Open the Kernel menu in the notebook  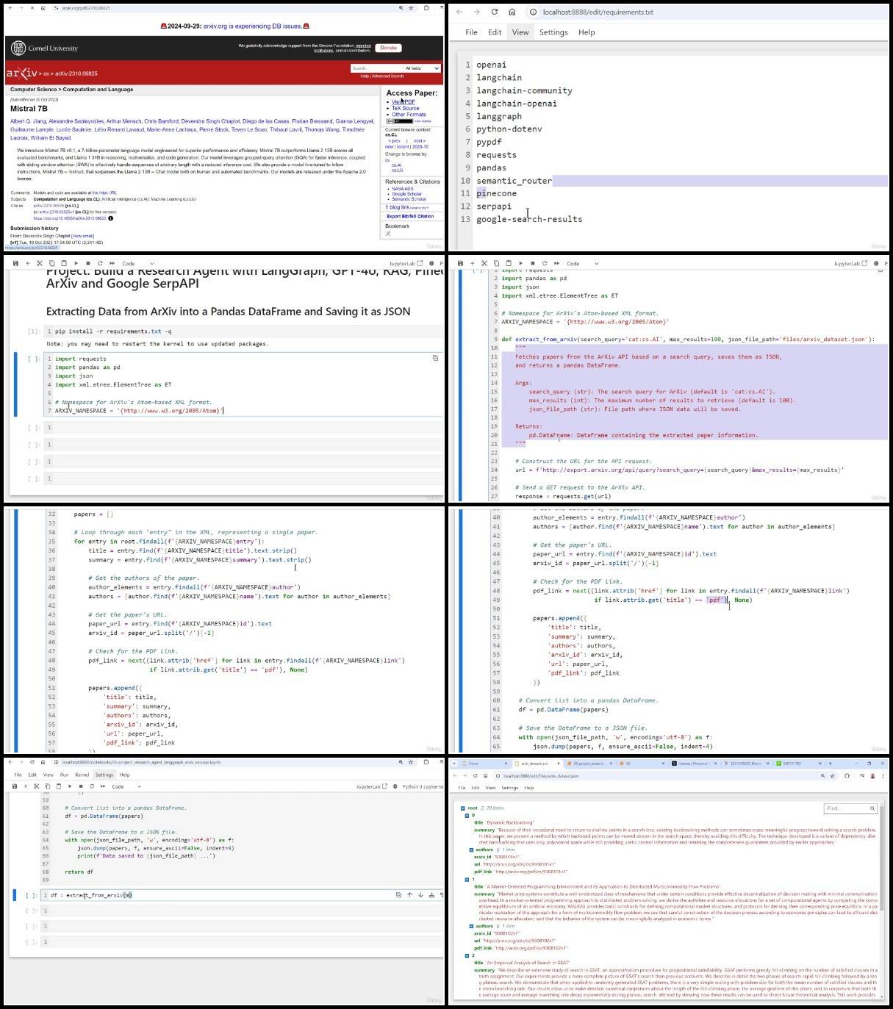click(x=82, y=775)
